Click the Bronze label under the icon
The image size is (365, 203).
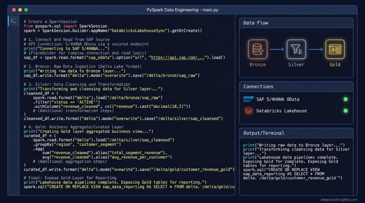(x=257, y=65)
